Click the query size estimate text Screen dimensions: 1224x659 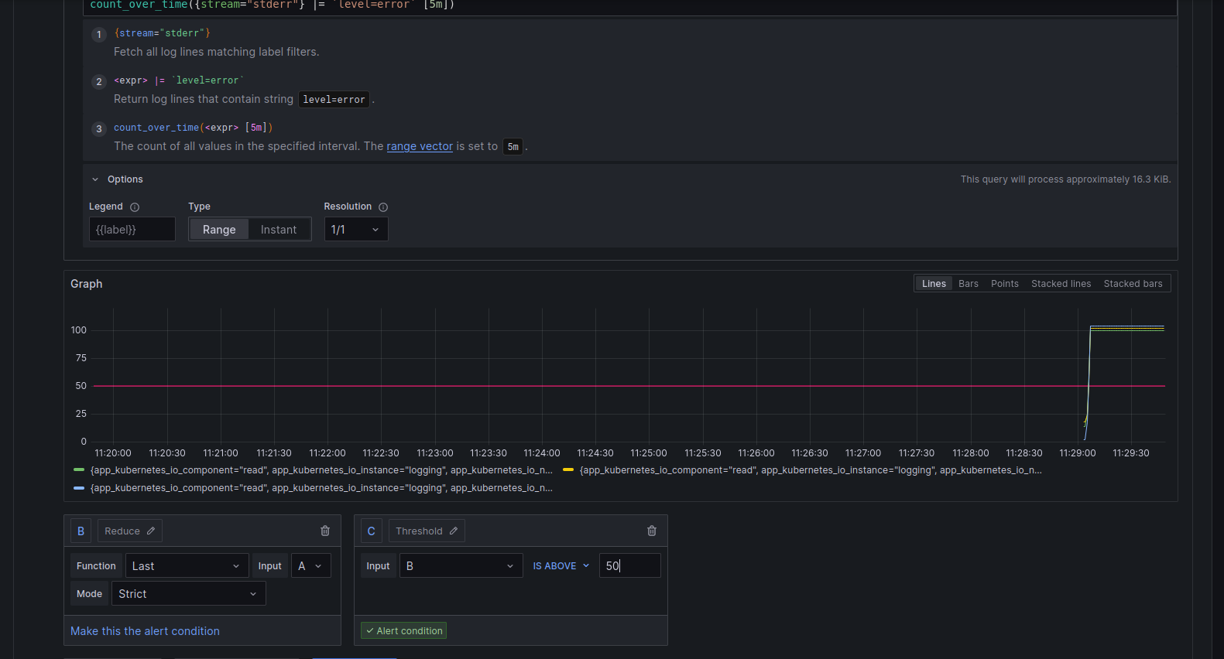point(1065,179)
